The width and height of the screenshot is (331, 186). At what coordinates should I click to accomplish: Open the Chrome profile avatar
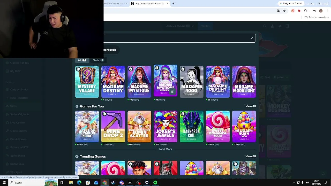(x=321, y=11)
